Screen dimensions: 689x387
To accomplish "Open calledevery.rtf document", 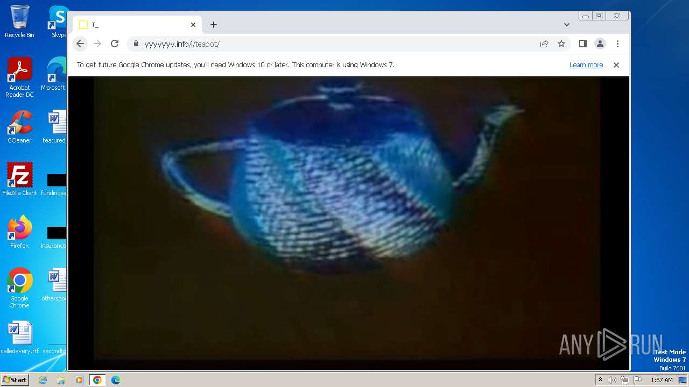I will [19, 338].
